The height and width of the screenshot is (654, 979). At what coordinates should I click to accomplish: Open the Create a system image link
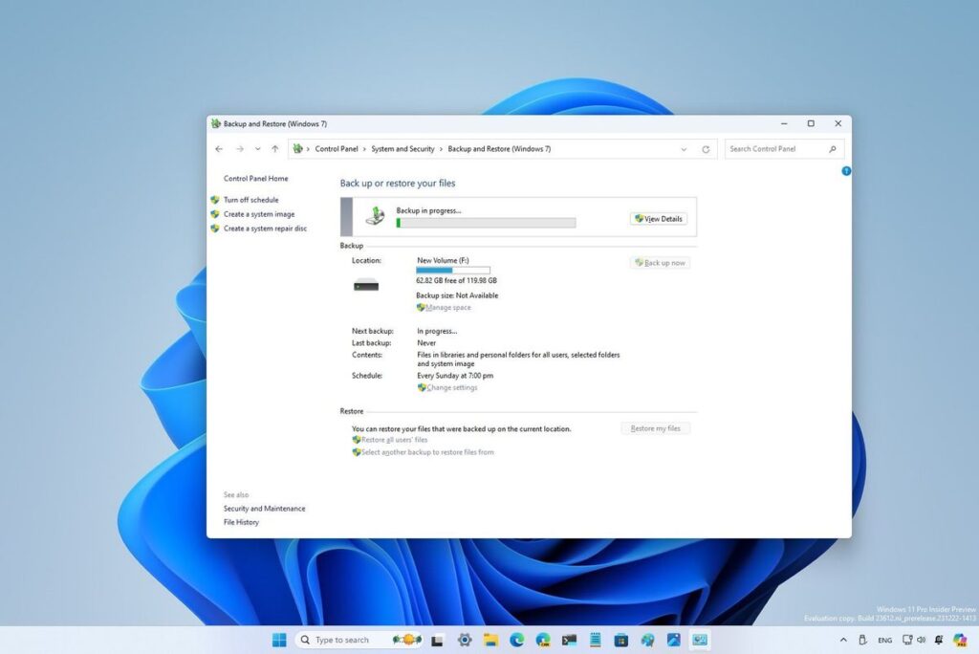(259, 214)
